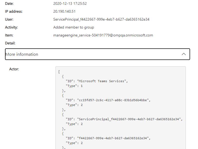Click the Activity label

click(11, 27)
